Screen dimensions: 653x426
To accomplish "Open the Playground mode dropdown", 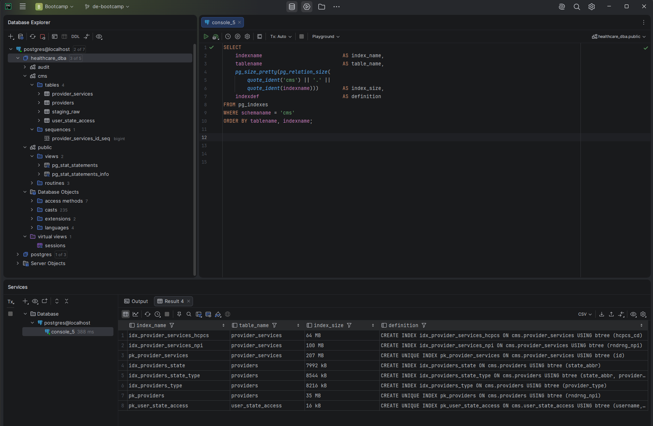I will 326,36.
